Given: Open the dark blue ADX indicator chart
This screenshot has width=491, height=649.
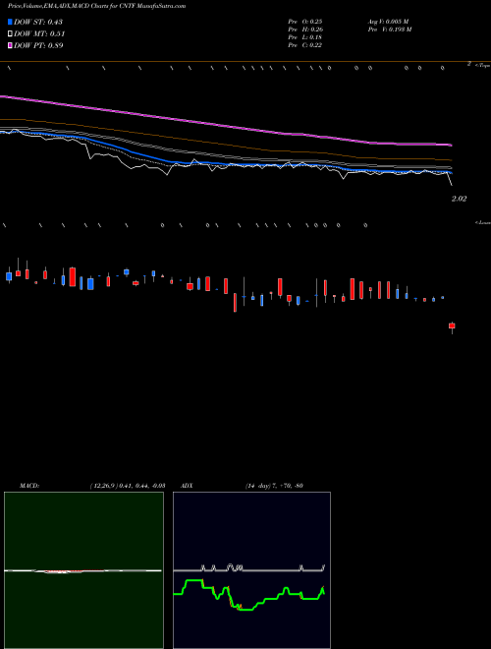Looking at the screenshot, I should 251,570.
